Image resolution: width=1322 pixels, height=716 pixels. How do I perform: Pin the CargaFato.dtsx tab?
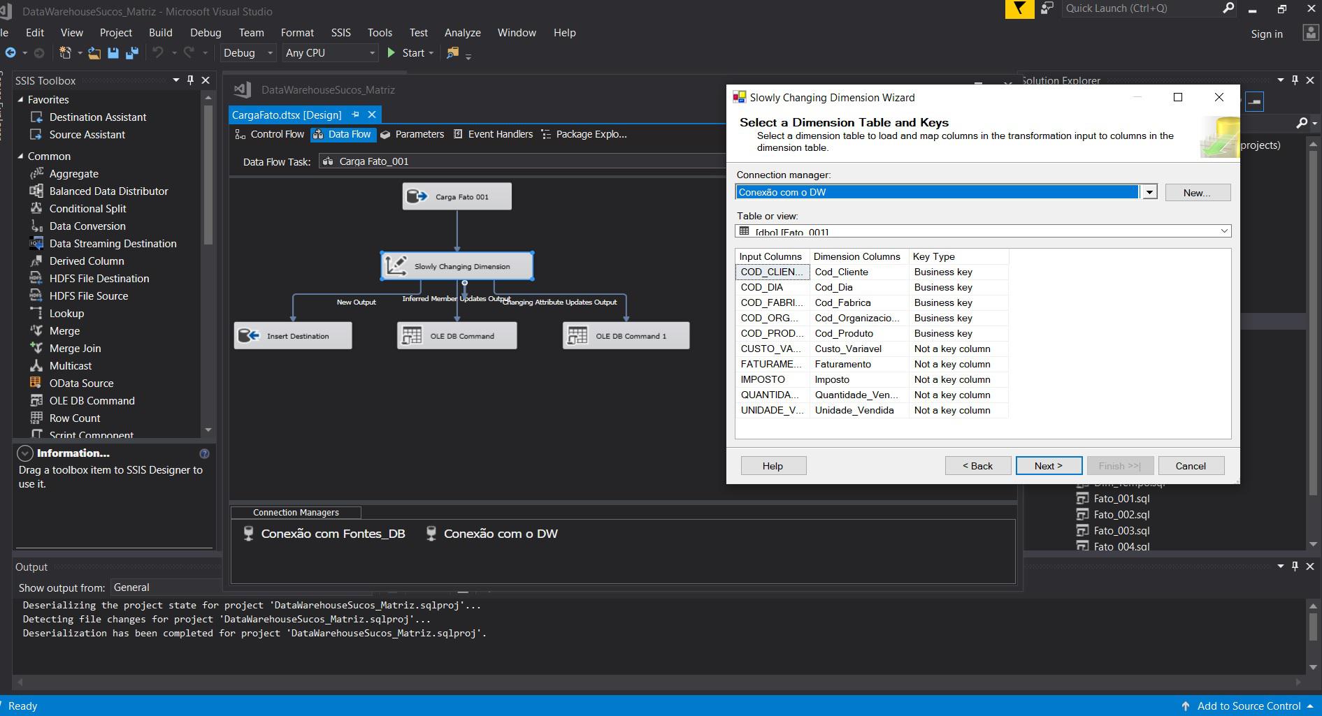[x=355, y=115]
